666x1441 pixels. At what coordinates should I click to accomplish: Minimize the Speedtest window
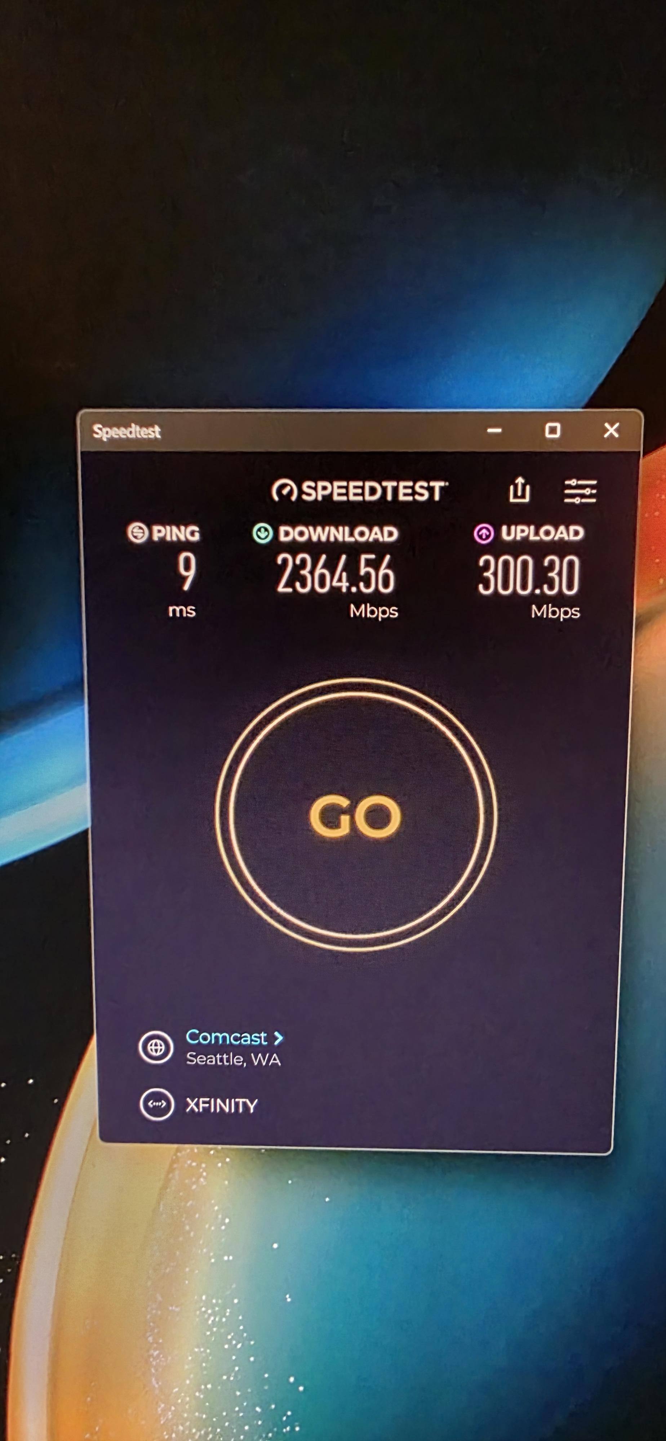click(x=494, y=430)
